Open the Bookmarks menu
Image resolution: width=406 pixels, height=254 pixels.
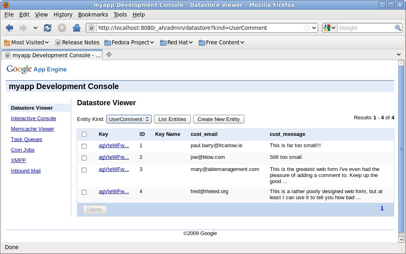93,15
